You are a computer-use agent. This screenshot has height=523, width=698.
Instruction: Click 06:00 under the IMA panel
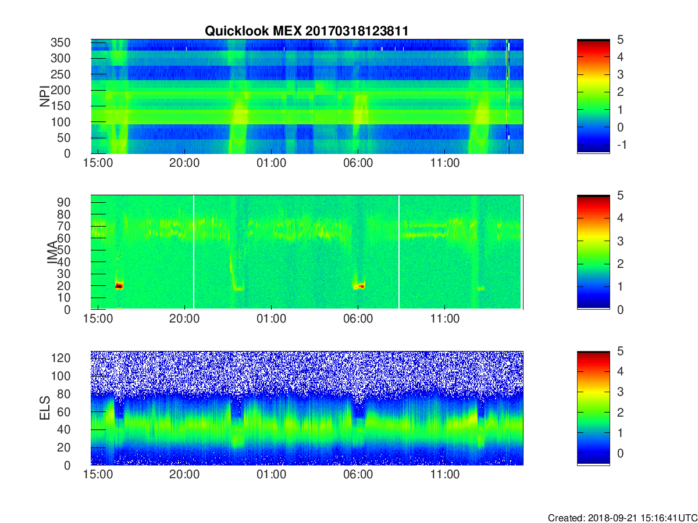358,319
